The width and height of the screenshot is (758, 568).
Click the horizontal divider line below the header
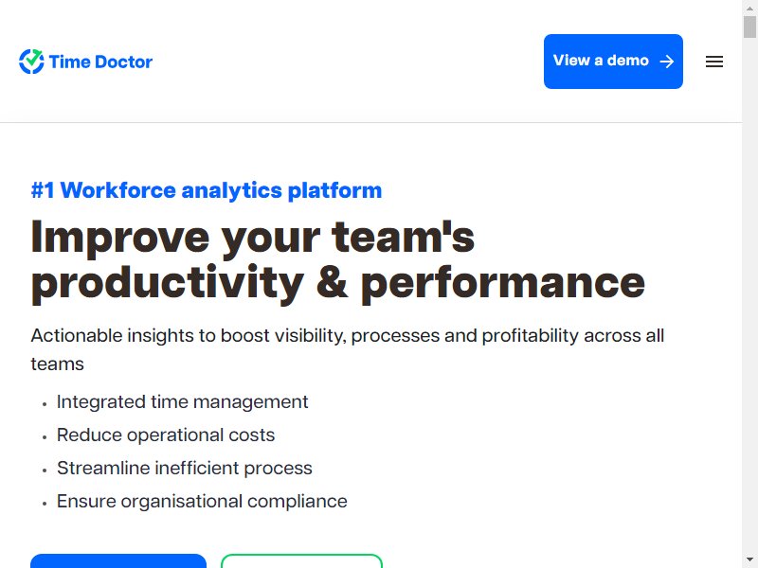[370, 123]
